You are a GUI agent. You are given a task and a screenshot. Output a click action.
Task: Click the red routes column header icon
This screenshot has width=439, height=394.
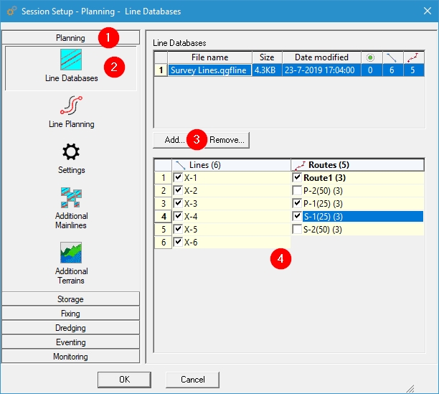pos(413,57)
